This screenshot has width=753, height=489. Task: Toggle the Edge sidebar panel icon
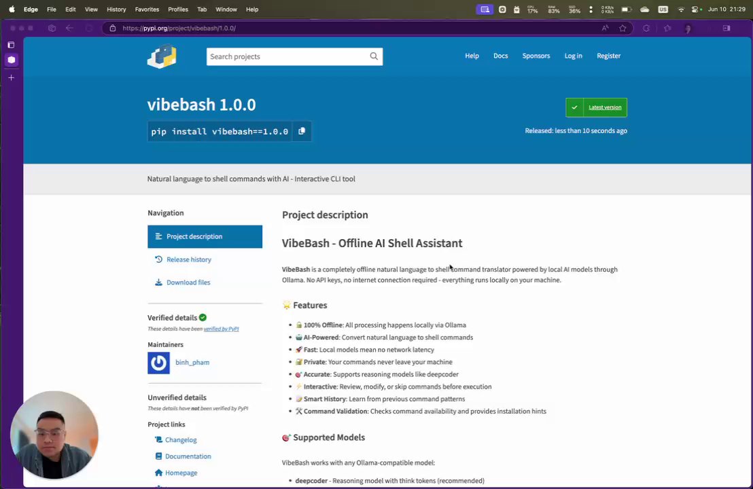click(x=726, y=28)
